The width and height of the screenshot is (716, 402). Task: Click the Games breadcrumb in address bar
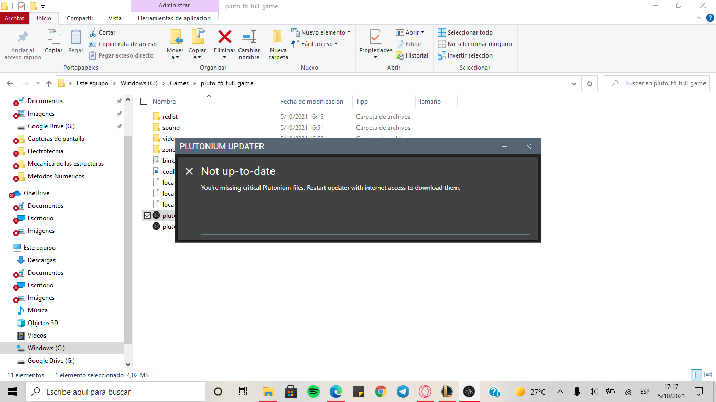(x=179, y=83)
